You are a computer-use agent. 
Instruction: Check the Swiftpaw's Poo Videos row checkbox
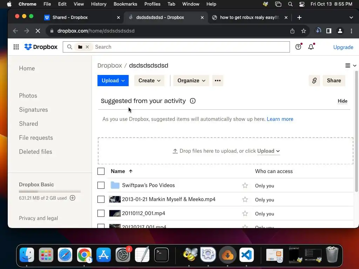(101, 185)
